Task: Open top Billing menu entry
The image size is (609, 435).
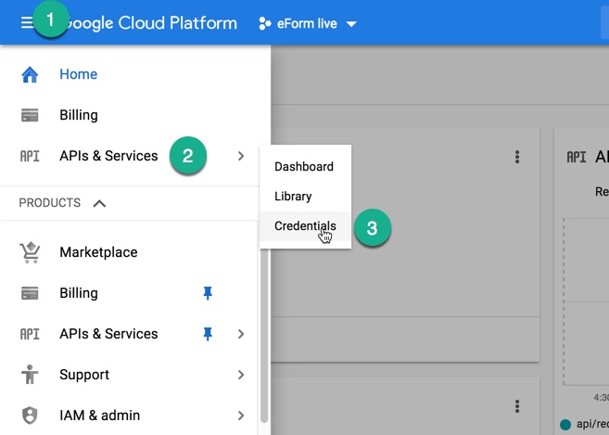Action: point(79,115)
